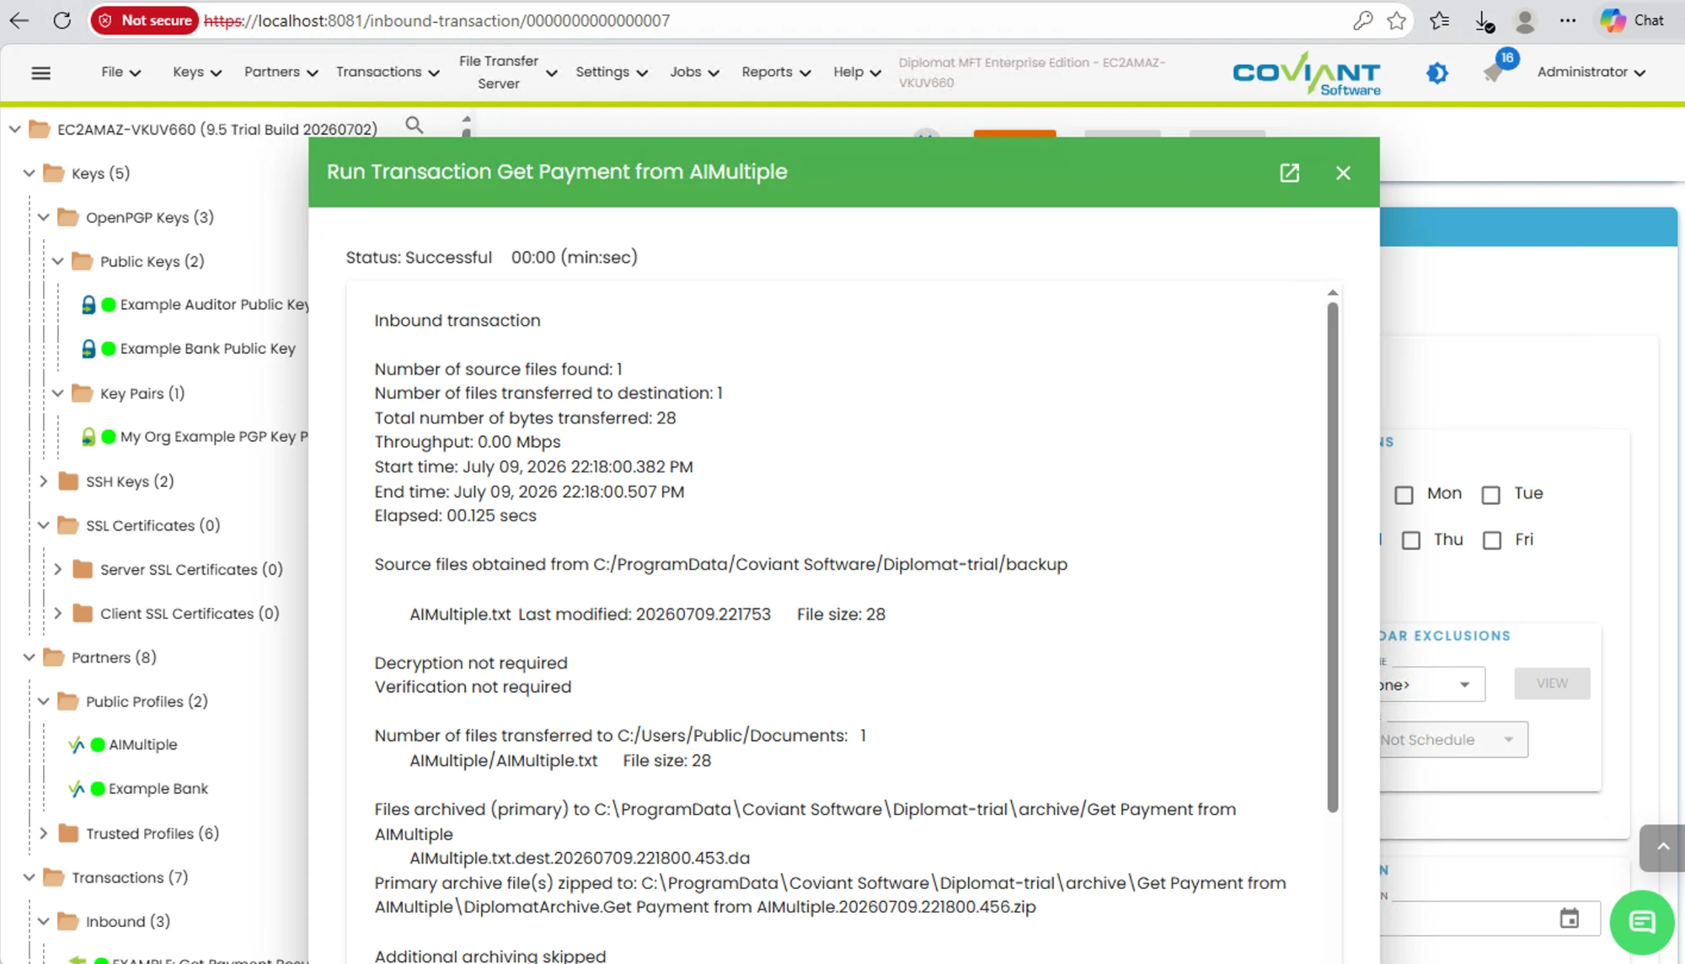Open the File menu
This screenshot has height=964, width=1685.
pyautogui.click(x=120, y=72)
